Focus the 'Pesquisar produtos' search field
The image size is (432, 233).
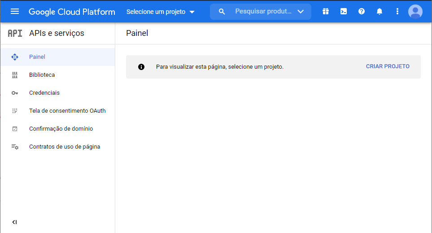262,12
